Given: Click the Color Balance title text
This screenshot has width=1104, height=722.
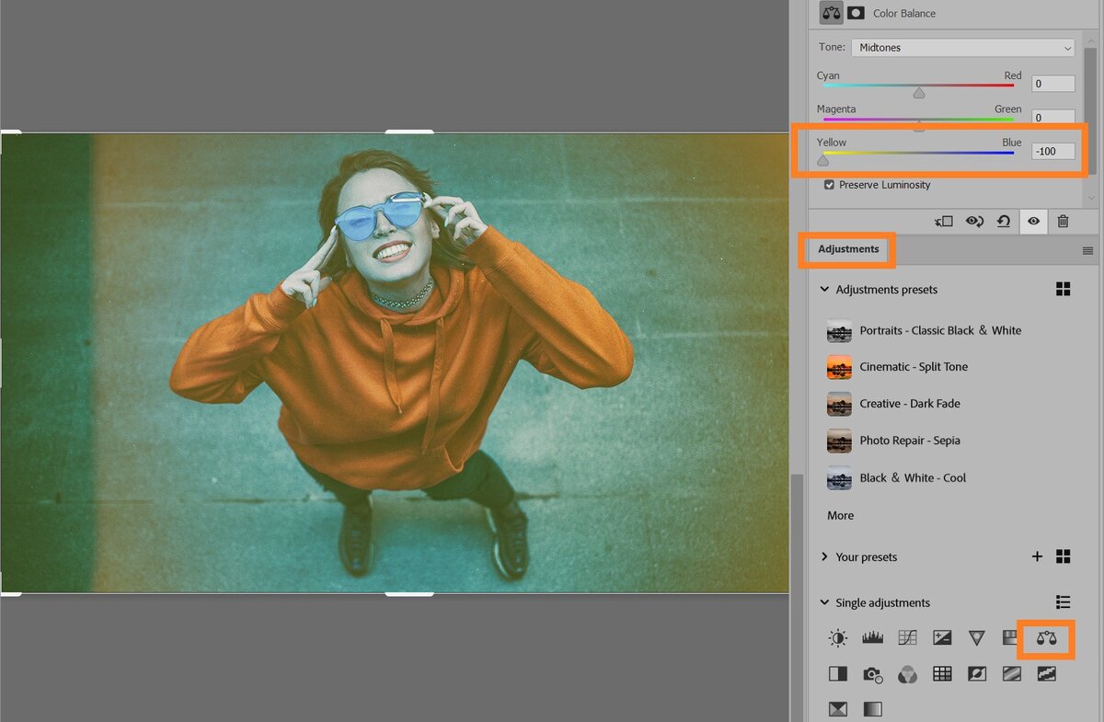Looking at the screenshot, I should [x=904, y=14].
